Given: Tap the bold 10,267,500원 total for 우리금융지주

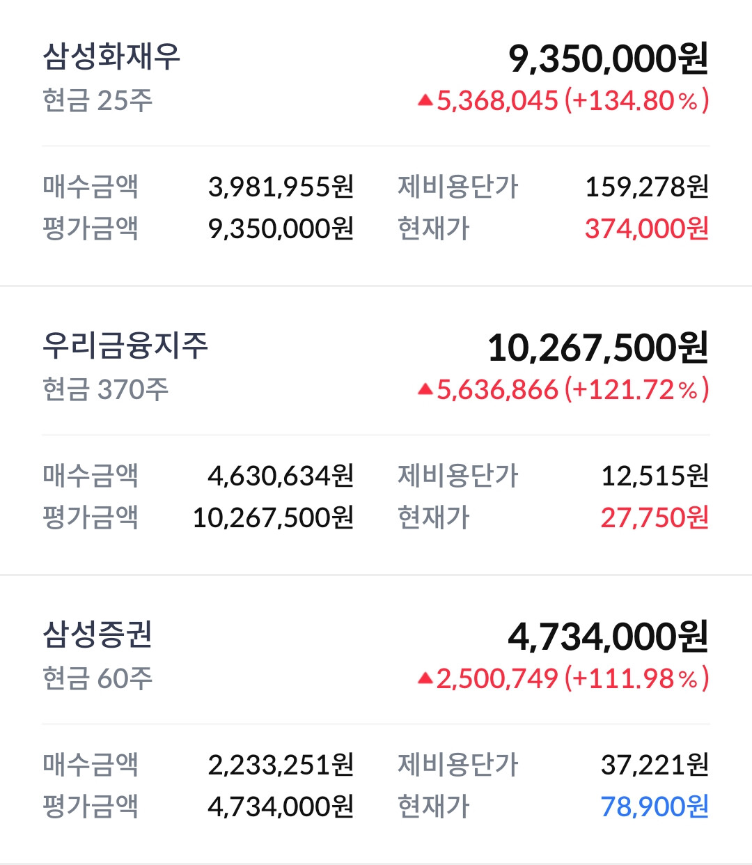Looking at the screenshot, I should pos(597,348).
